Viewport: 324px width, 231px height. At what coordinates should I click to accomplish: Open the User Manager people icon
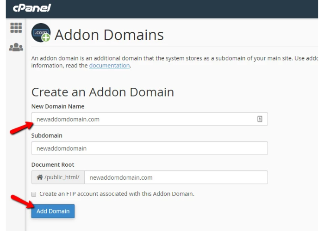16,47
